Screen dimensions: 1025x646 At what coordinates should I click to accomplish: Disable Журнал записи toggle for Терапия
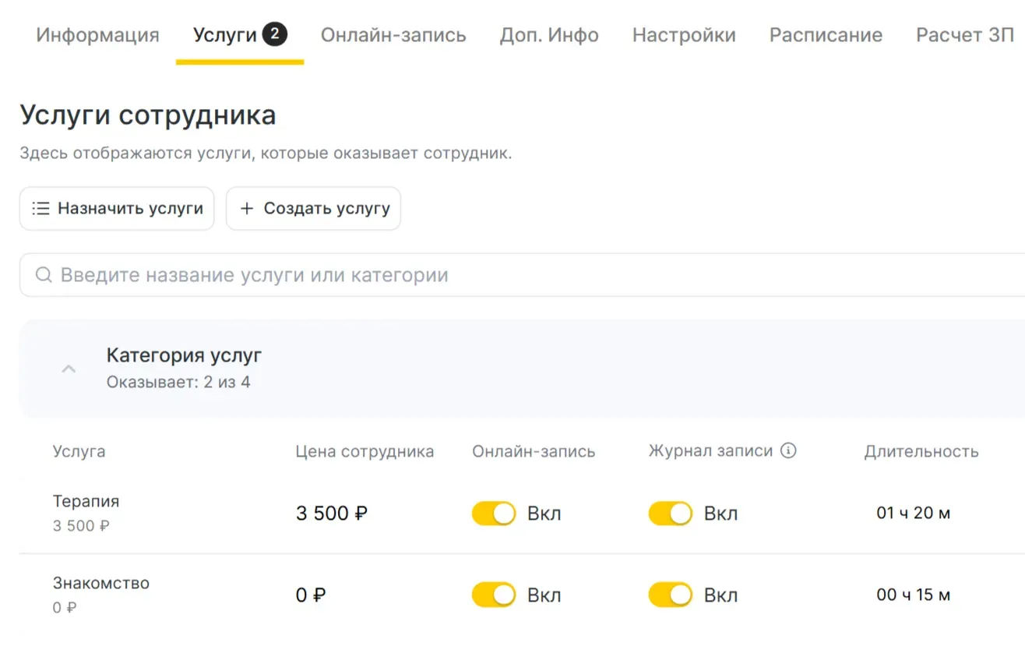[x=670, y=514]
